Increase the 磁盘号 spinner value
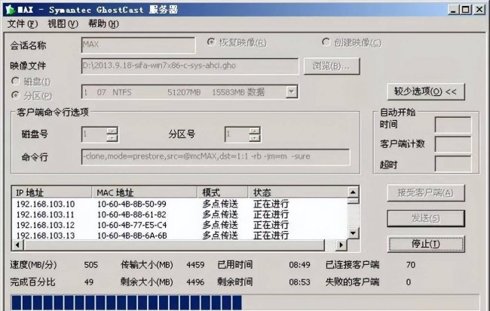490x311 pixels. pos(112,131)
